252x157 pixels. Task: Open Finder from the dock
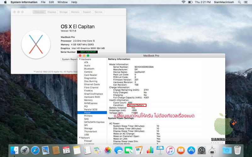(x=14, y=150)
